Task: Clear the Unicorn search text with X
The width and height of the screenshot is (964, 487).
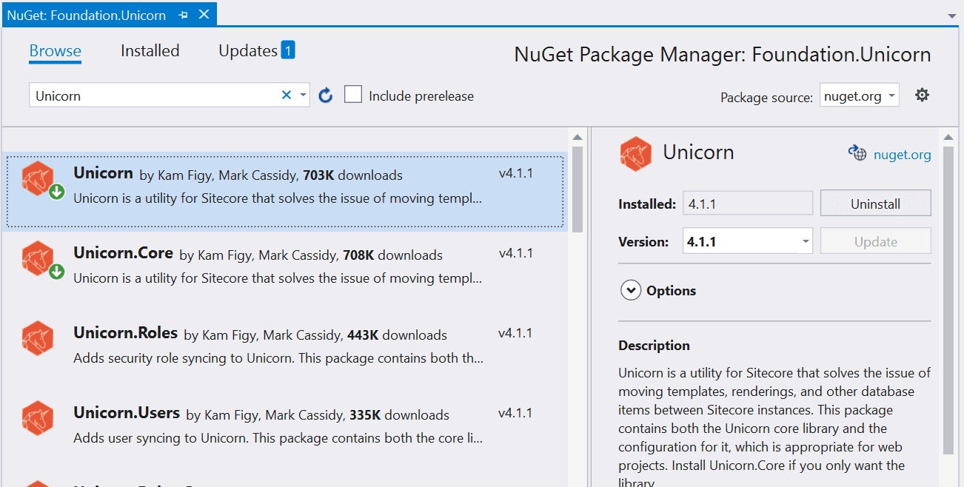Action: [x=287, y=95]
